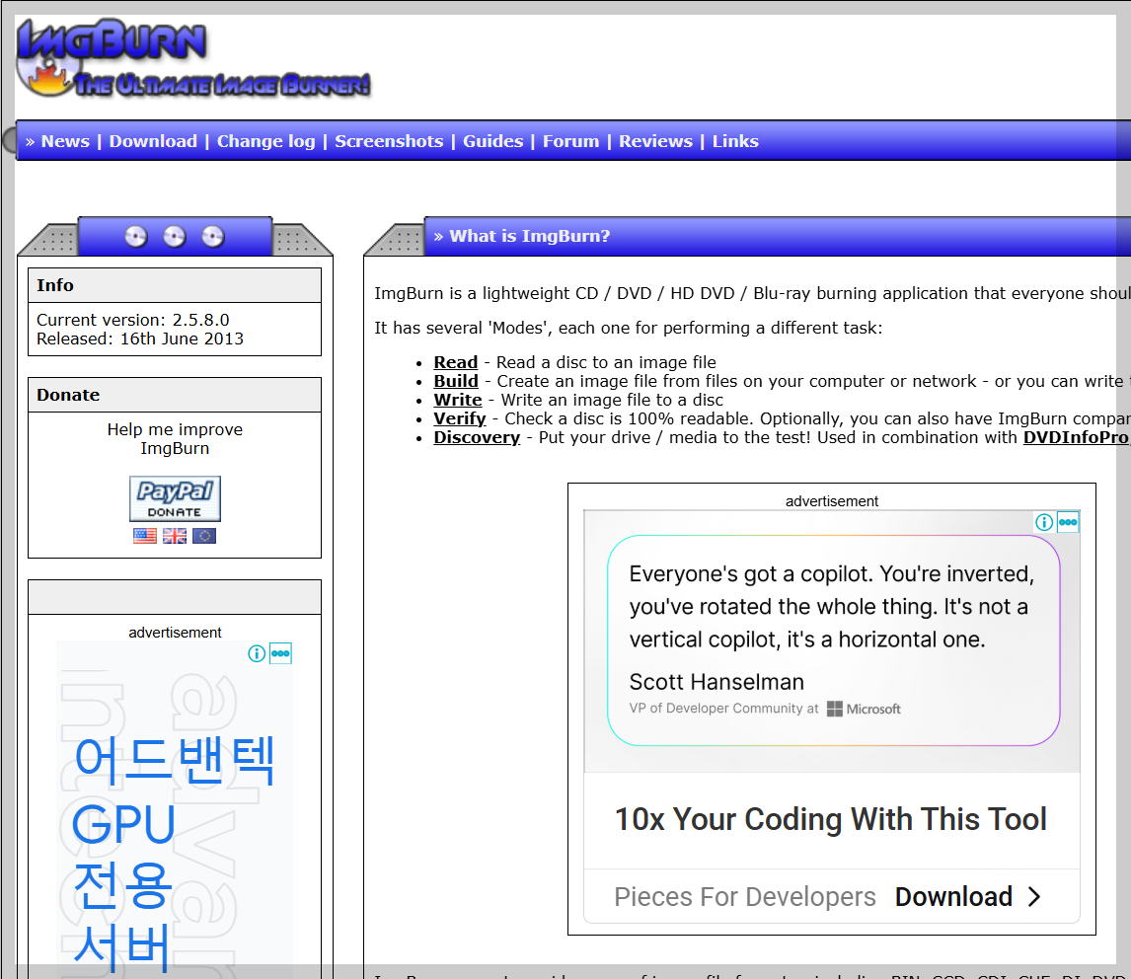Click the Scott Hanselman quote card
This screenshot has height=979, width=1131.
pos(833,640)
